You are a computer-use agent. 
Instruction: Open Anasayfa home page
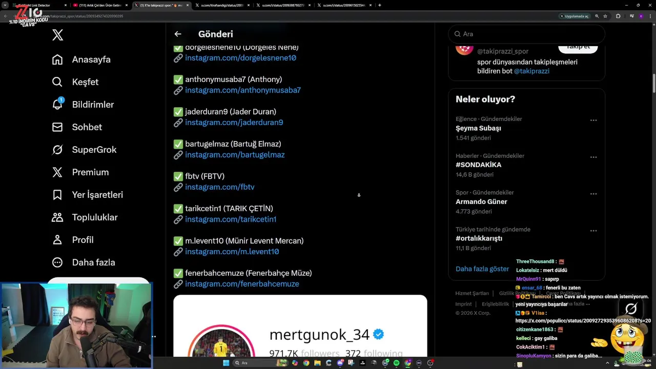(x=81, y=59)
